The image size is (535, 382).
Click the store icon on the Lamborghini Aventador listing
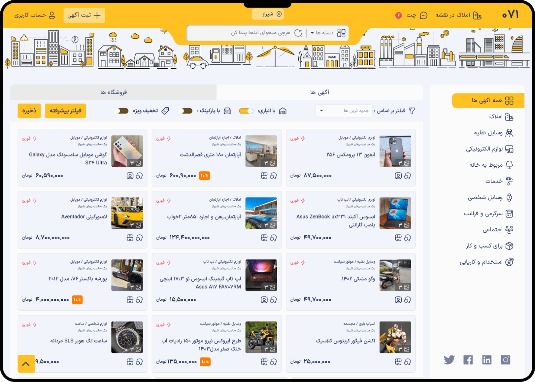tap(130, 238)
